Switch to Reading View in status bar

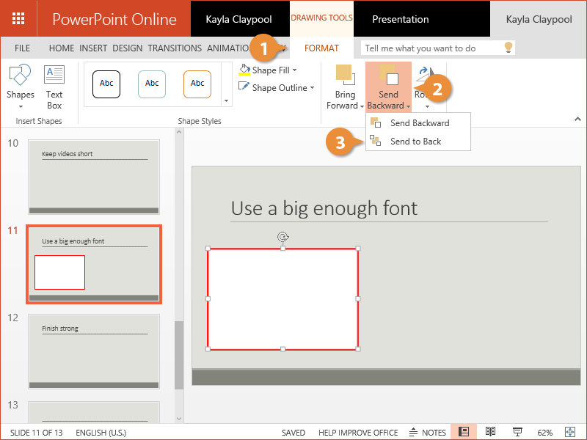click(491, 433)
